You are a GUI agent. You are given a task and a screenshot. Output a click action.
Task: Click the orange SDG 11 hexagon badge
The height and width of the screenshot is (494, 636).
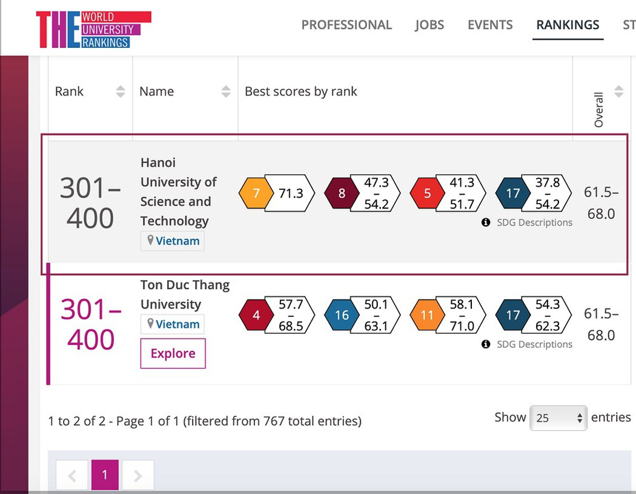(427, 315)
